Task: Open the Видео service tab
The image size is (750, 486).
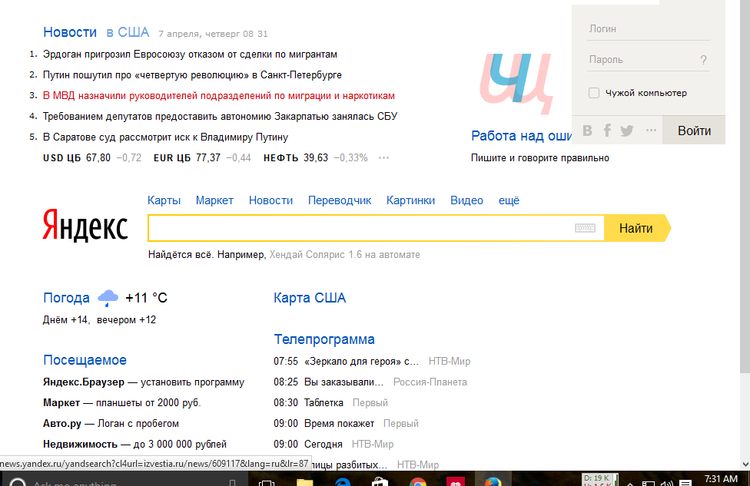Action: pos(467,200)
